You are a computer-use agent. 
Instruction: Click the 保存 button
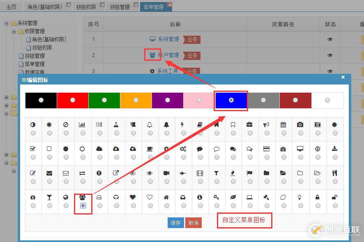176,223
